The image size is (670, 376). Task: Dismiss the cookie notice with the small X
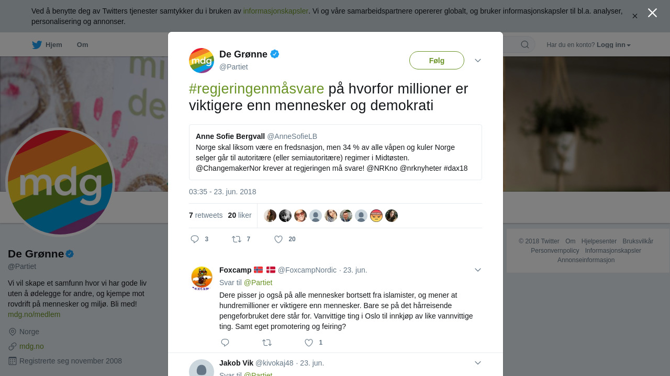click(635, 16)
